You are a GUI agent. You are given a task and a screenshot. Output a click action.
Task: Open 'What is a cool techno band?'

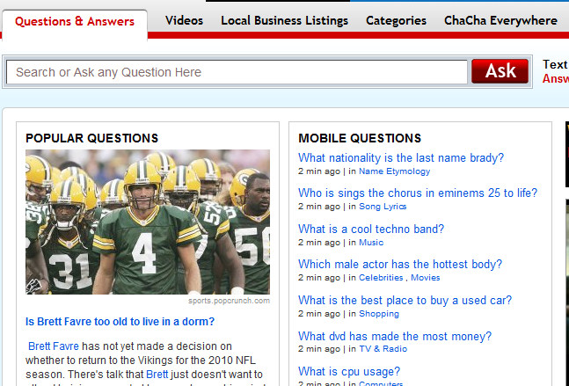coord(371,229)
